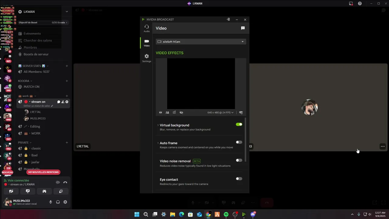
Task: Click the hide preview eye-slash icon
Action: 181,113
